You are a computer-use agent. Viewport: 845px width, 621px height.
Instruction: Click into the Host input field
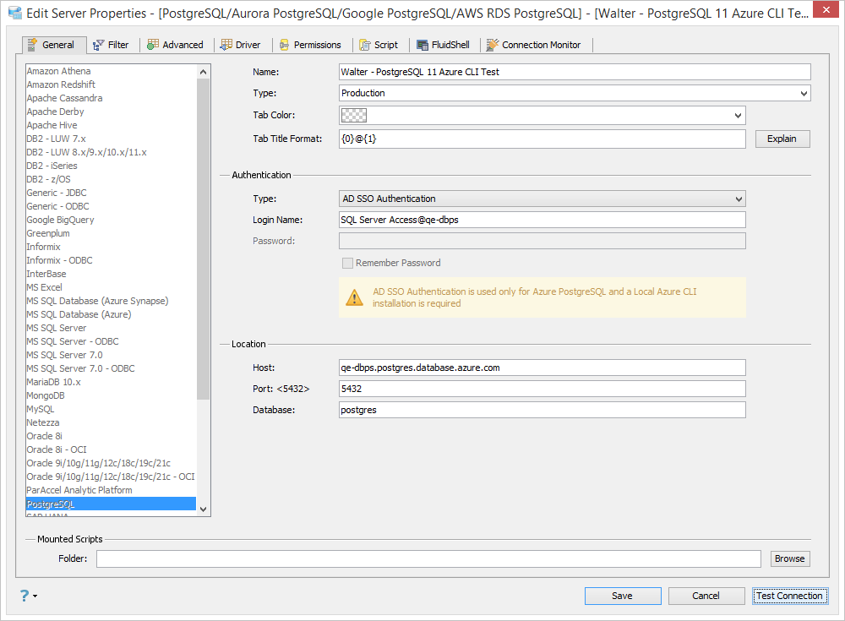[541, 368]
